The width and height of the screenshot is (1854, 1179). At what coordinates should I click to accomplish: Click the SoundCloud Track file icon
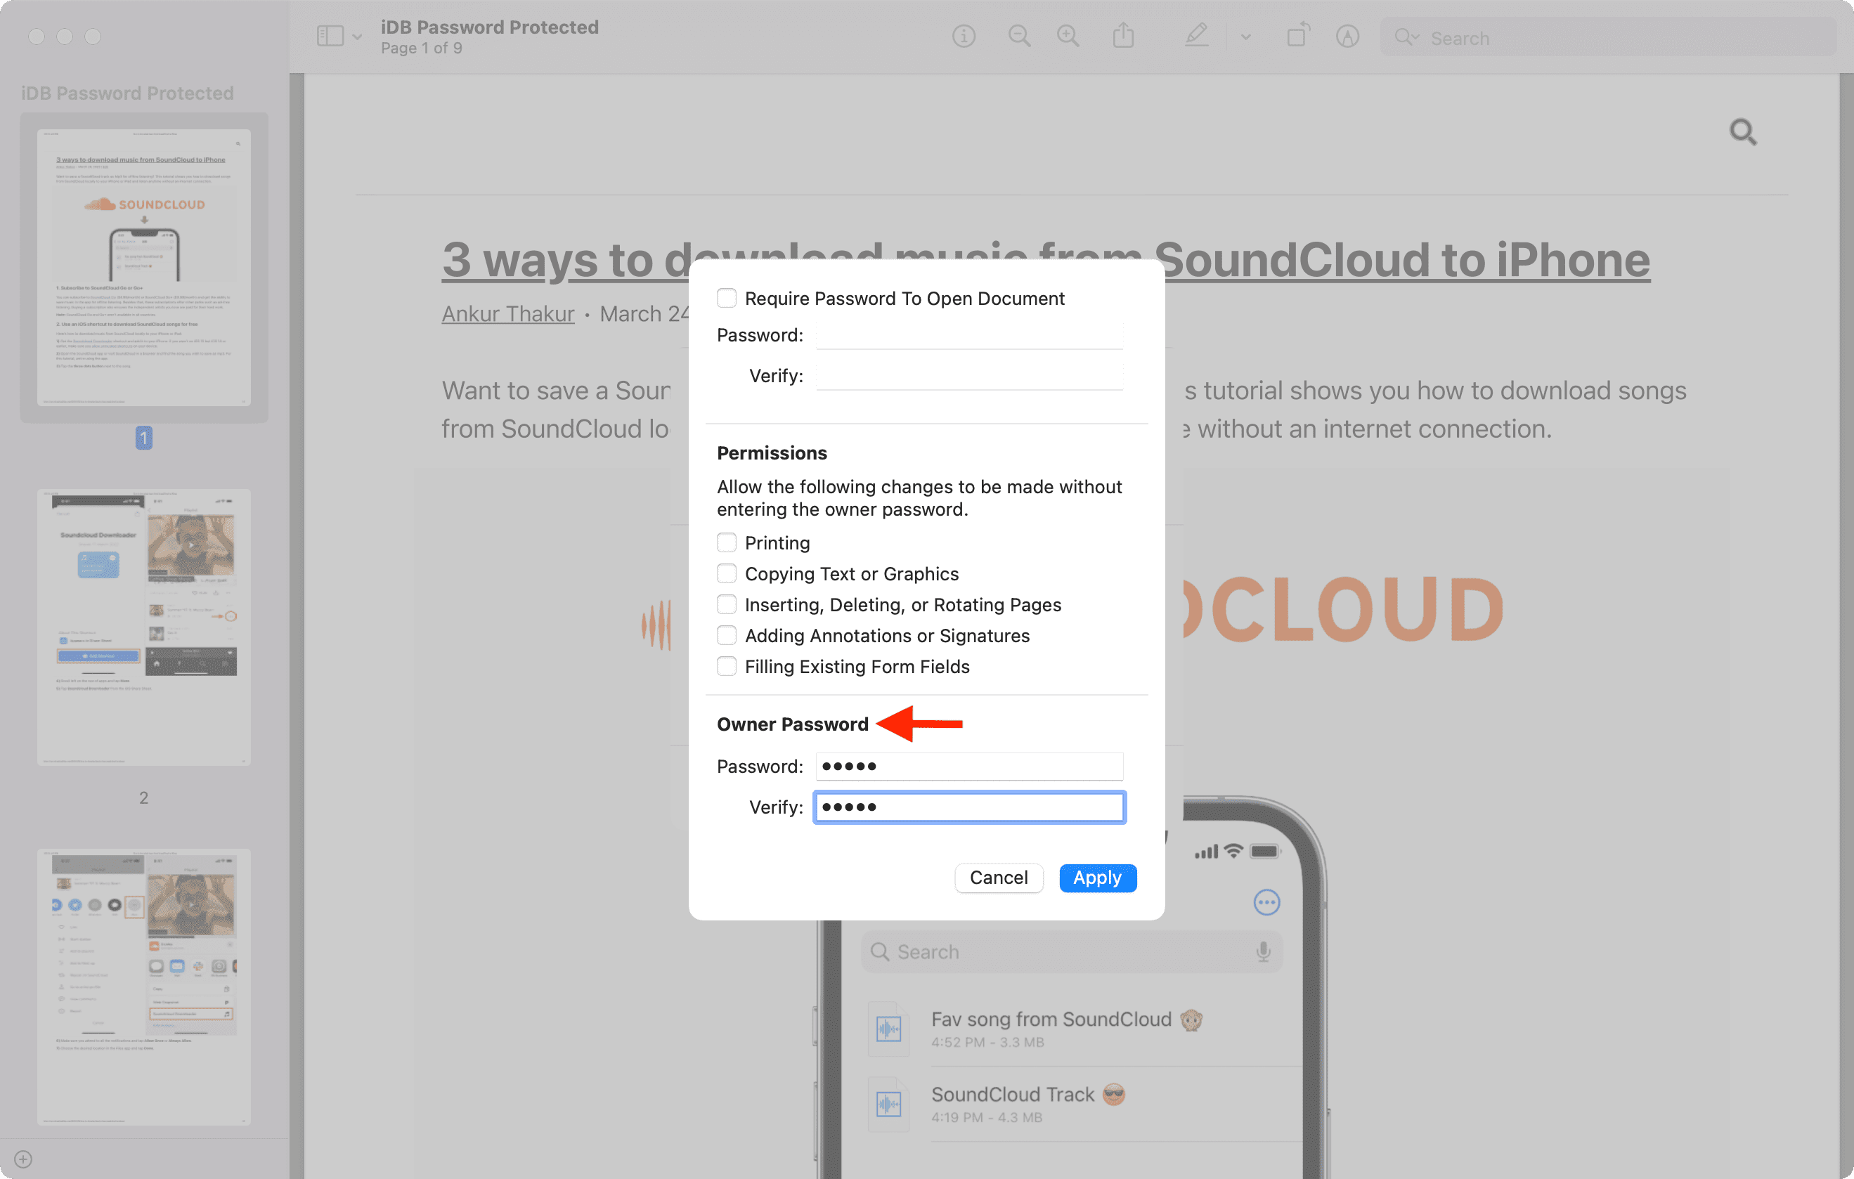point(888,1104)
